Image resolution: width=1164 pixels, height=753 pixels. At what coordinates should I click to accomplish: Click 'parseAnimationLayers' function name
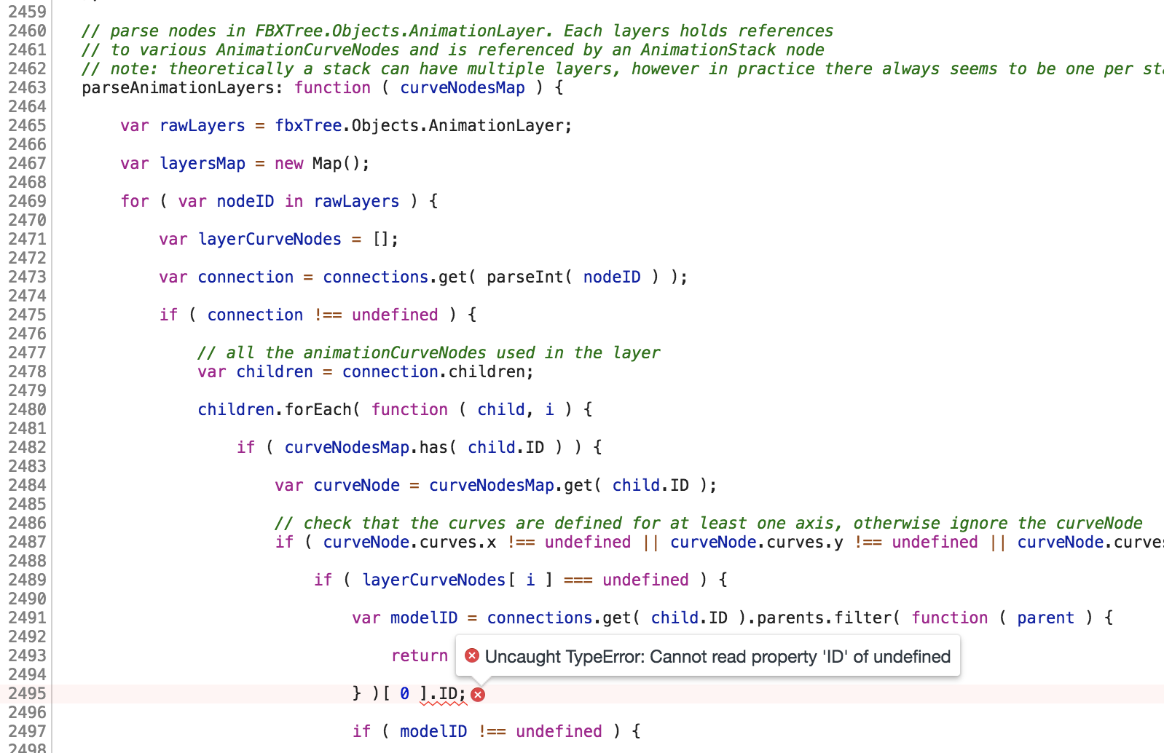tap(178, 87)
